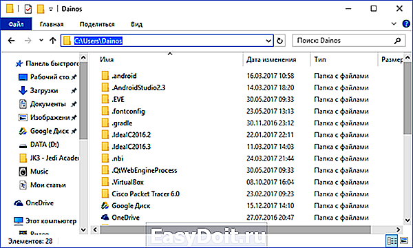This screenshot has height=248, width=413.
Task: Click the .nbi folder icon
Action: click(x=105, y=158)
